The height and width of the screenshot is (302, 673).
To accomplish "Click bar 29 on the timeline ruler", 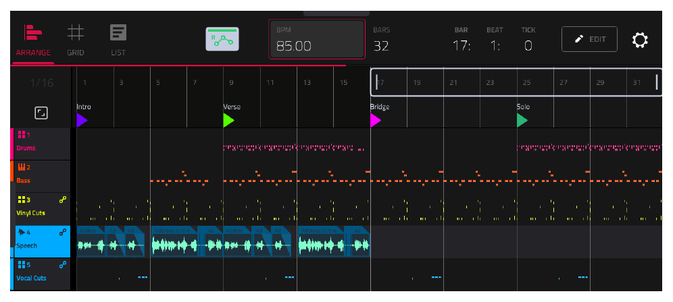I will (x=600, y=83).
